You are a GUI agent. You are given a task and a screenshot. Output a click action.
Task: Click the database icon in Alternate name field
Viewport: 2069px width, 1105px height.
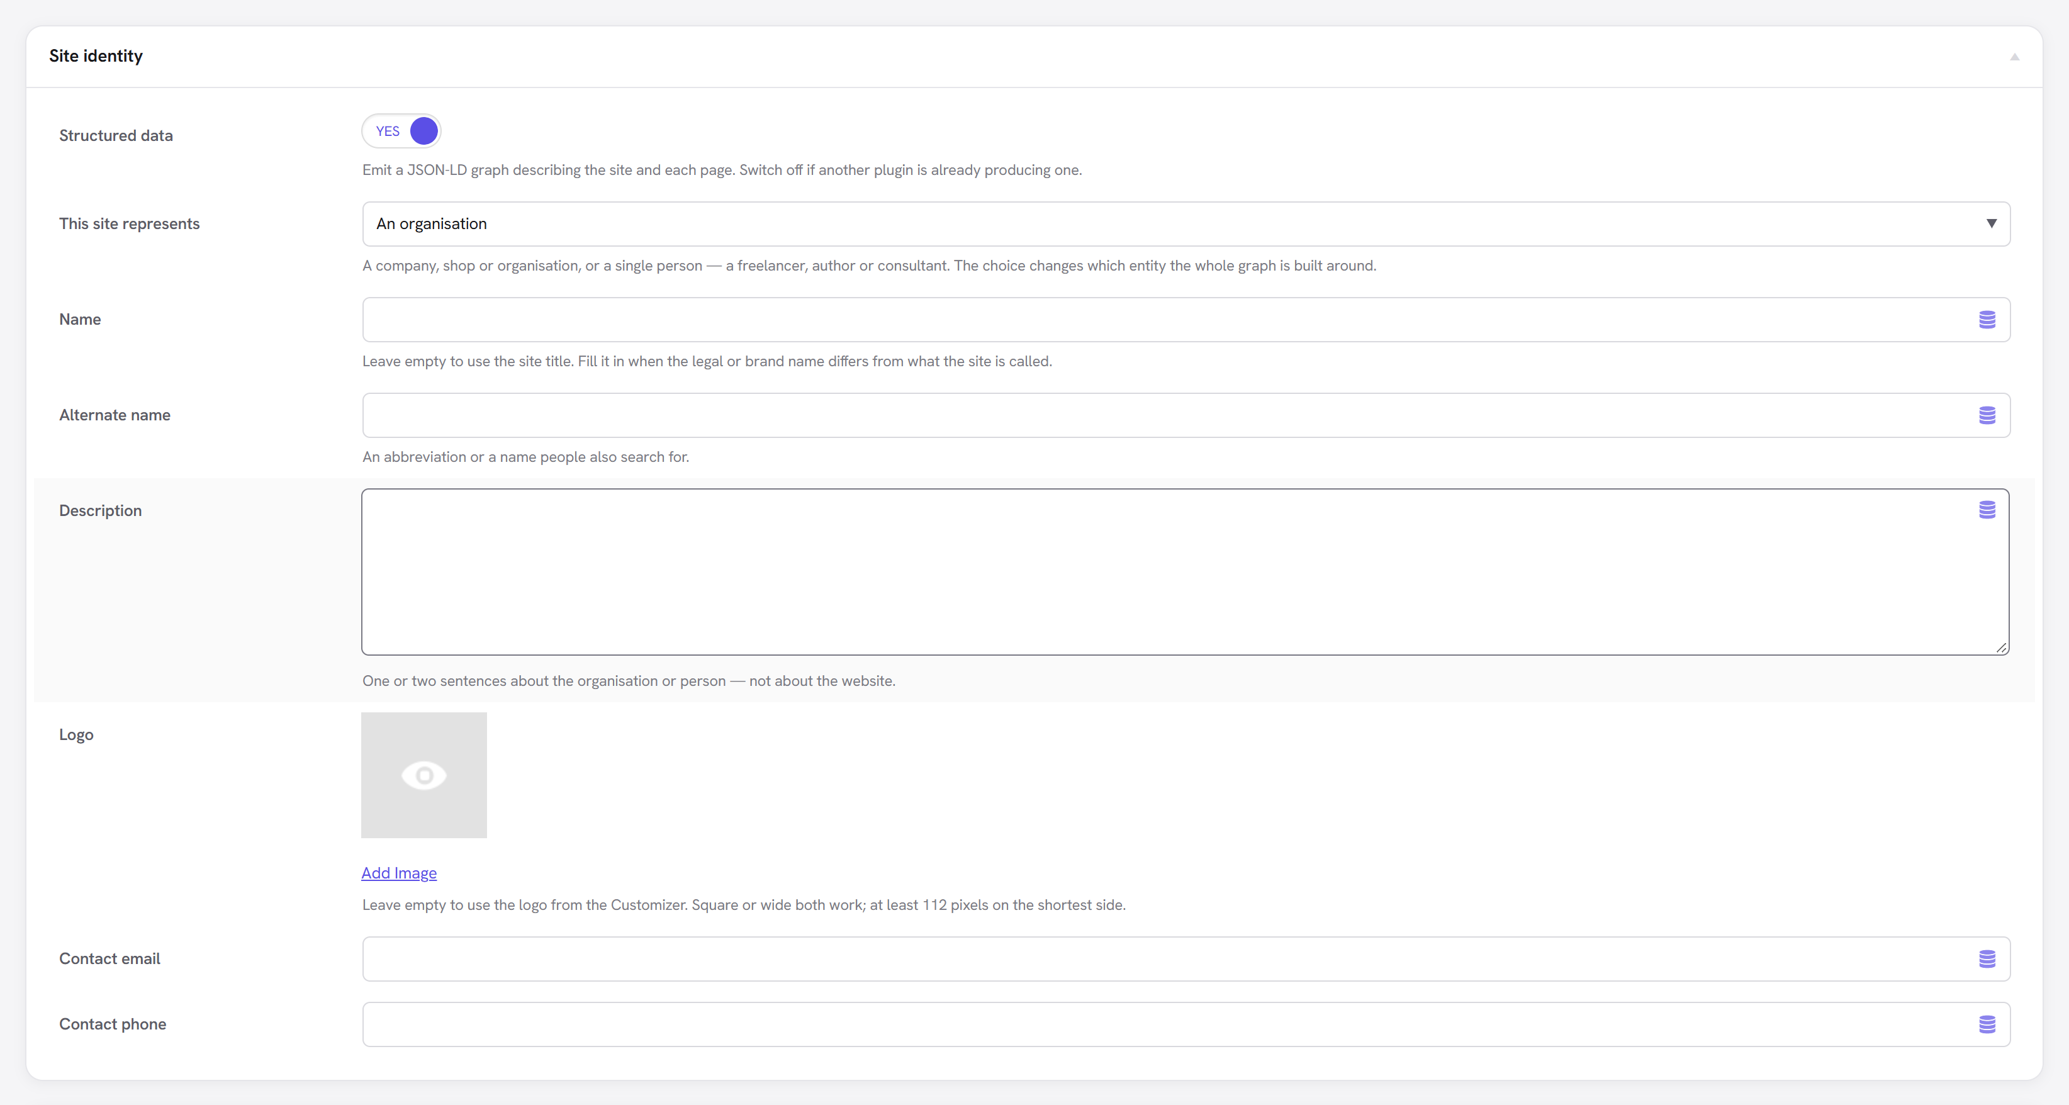[x=1987, y=415]
